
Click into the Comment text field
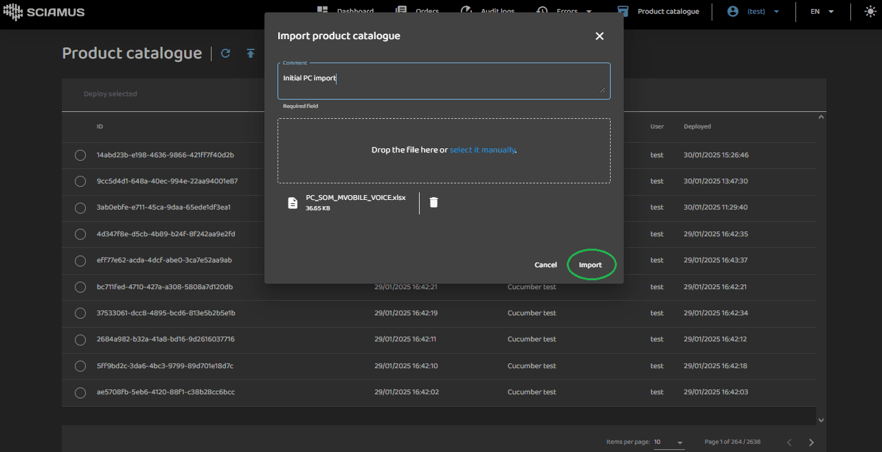443,81
